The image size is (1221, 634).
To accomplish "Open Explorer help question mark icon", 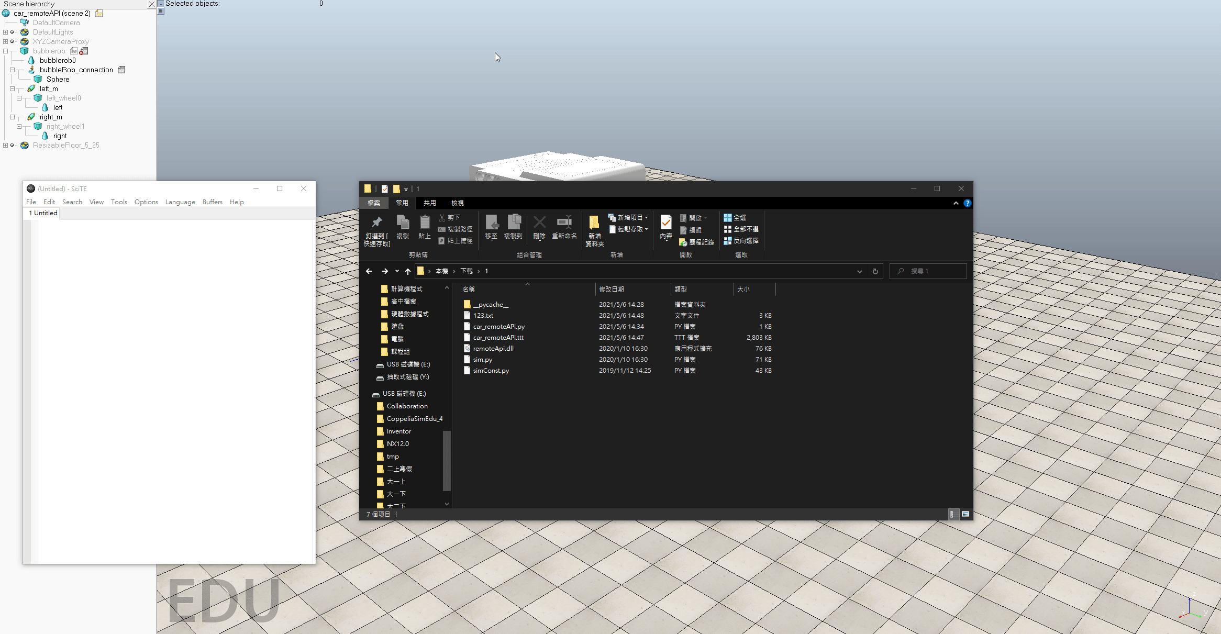I will pos(967,203).
